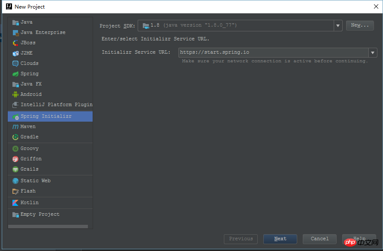Click the Static Web globe icon

[15, 181]
